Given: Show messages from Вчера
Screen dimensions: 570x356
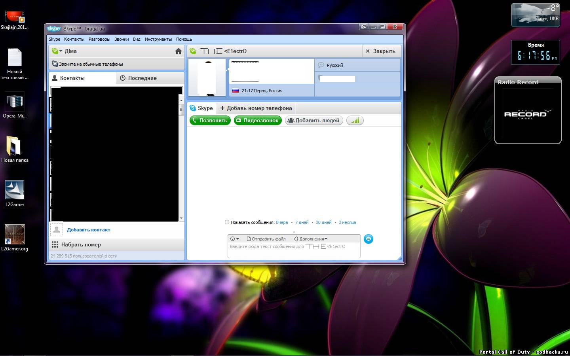Looking at the screenshot, I should tap(282, 222).
